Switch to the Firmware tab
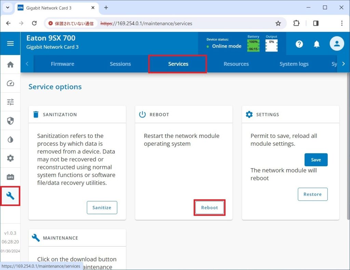 (62, 64)
